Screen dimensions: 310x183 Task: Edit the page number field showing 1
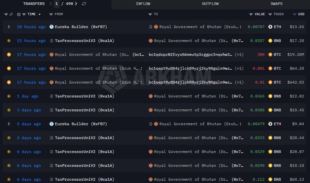pos(57,4)
